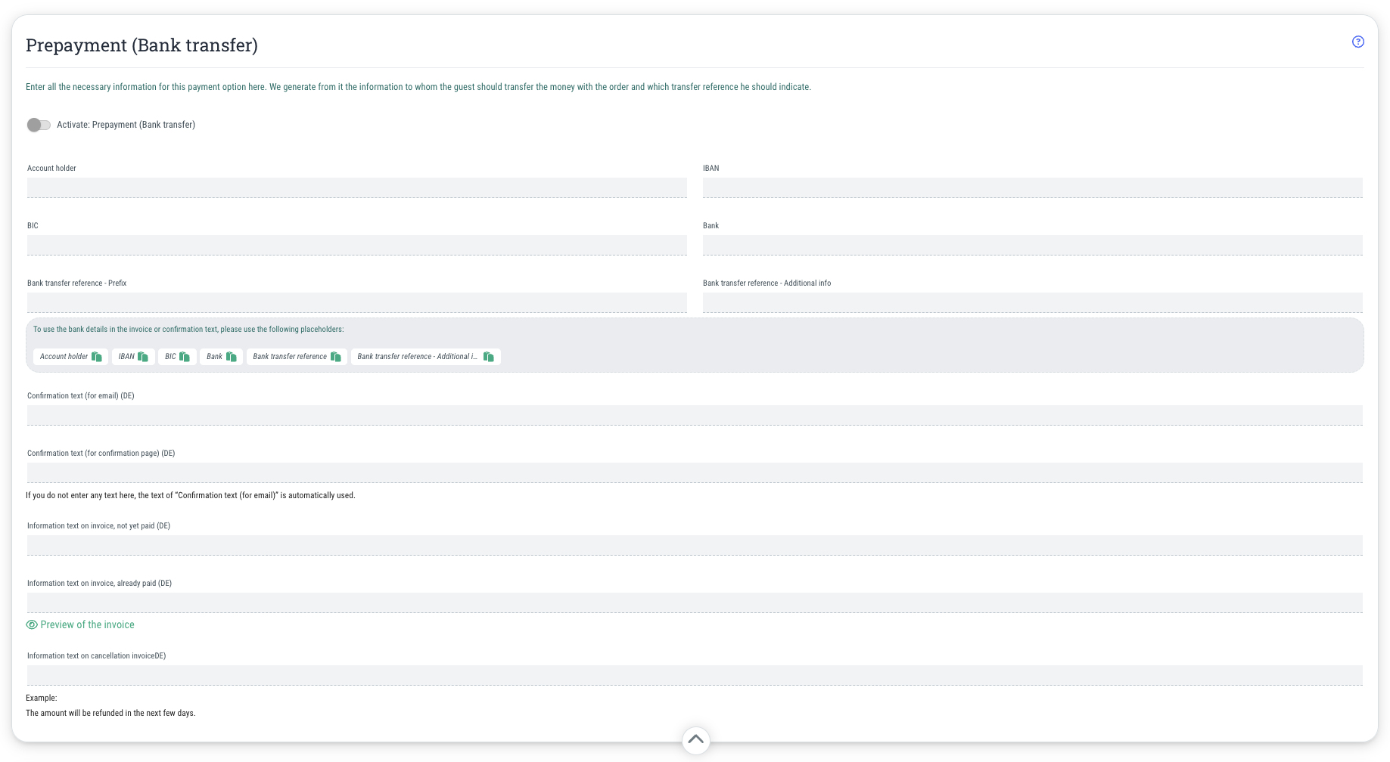The height and width of the screenshot is (762, 1390).
Task: Focus the reference Additional info field
Action: pyautogui.click(x=1032, y=302)
